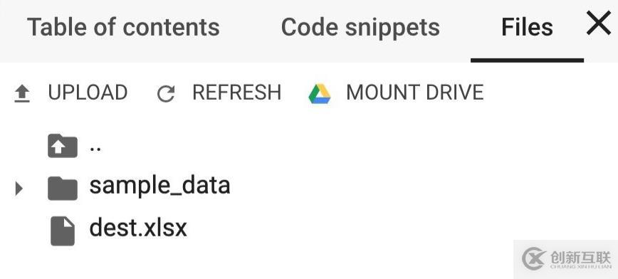Switch to the Table of contents tab
This screenshot has height=279, width=618.
click(123, 27)
